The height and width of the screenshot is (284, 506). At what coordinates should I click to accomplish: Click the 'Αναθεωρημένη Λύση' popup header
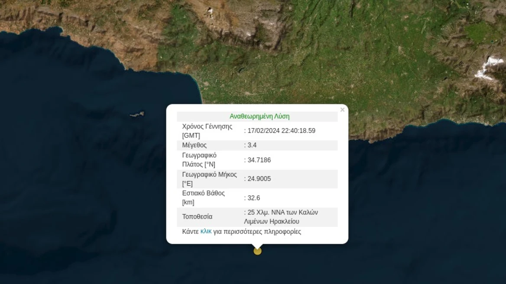click(x=259, y=116)
